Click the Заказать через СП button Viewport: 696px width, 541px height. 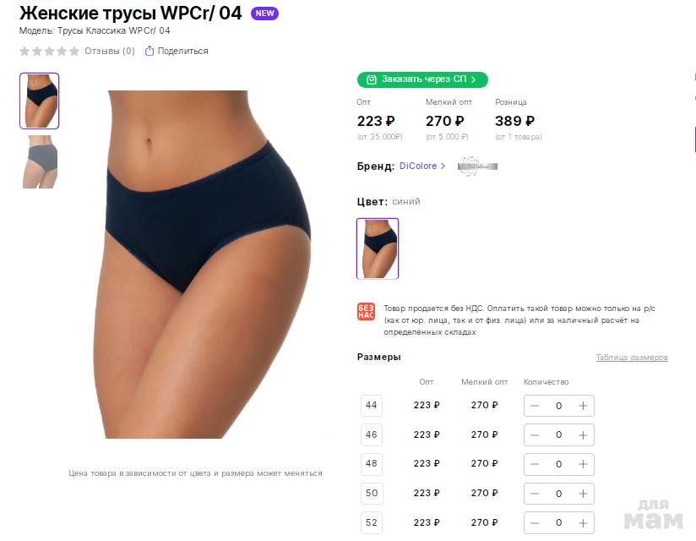[422, 79]
